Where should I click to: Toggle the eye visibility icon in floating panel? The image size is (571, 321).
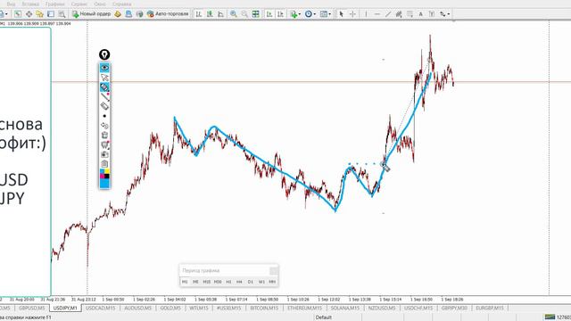pyautogui.click(x=104, y=68)
